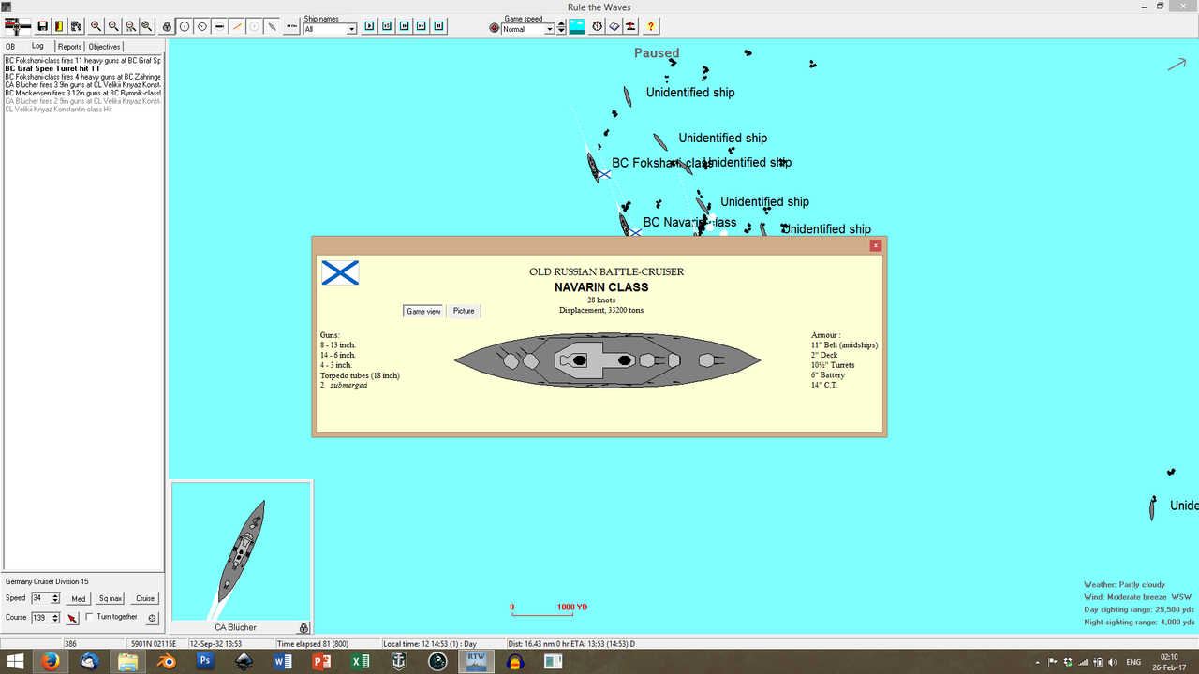Save the game using the floppy disk icon

click(42, 25)
